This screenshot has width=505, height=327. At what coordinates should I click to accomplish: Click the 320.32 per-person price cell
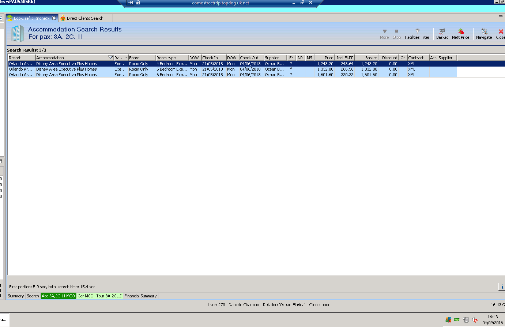click(344, 75)
